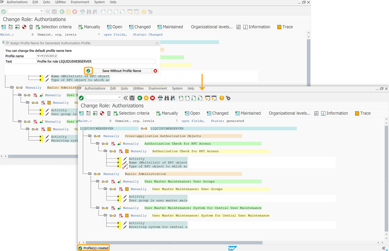Click the trash Delete icon in back window
This screenshot has height=251, width=389.
pyautogui.click(x=31, y=27)
